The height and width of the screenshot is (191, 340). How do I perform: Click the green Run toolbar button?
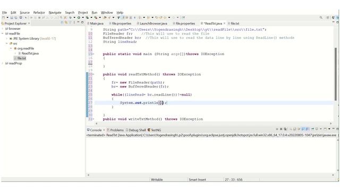pos(79,18)
